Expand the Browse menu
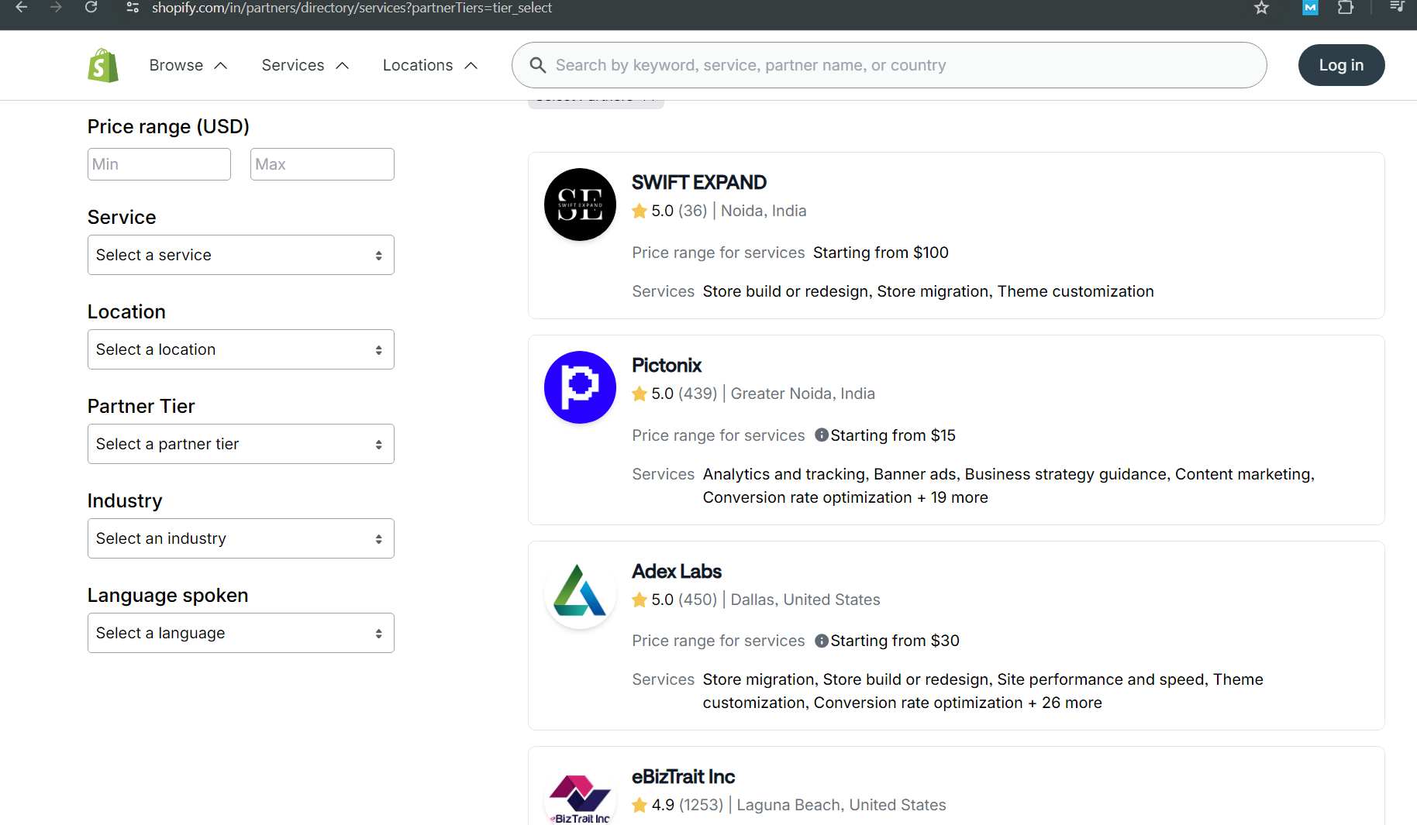The image size is (1417, 825). tap(188, 66)
